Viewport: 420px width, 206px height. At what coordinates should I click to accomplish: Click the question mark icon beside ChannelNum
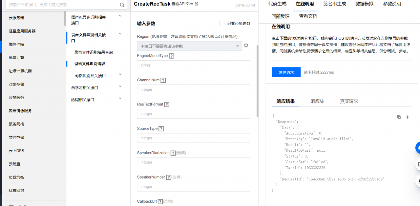[x=162, y=80]
